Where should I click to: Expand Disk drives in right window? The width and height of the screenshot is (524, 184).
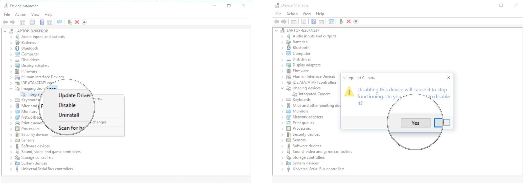pos(282,59)
